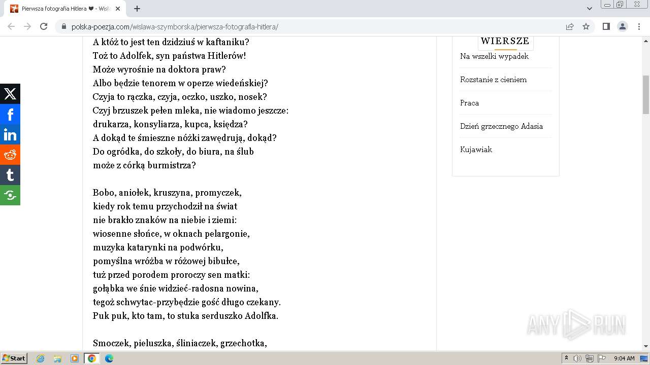Click line 'Smoczek, pieluszka, śliniaczek, grzechotka,'
650x365 pixels.
click(x=180, y=343)
